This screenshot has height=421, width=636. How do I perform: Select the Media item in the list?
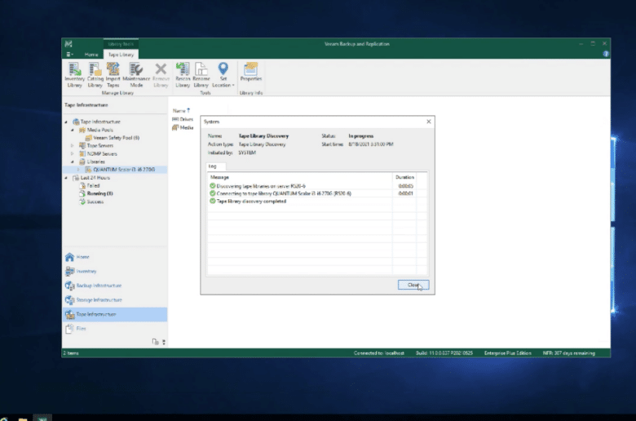pos(183,127)
